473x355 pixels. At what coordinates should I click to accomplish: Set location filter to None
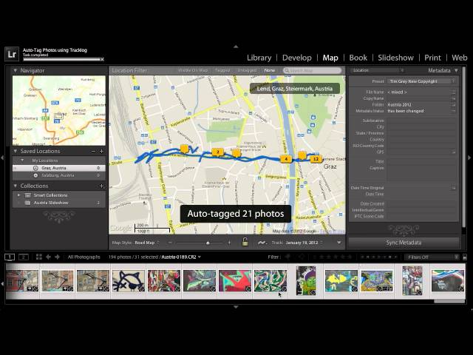pos(269,70)
